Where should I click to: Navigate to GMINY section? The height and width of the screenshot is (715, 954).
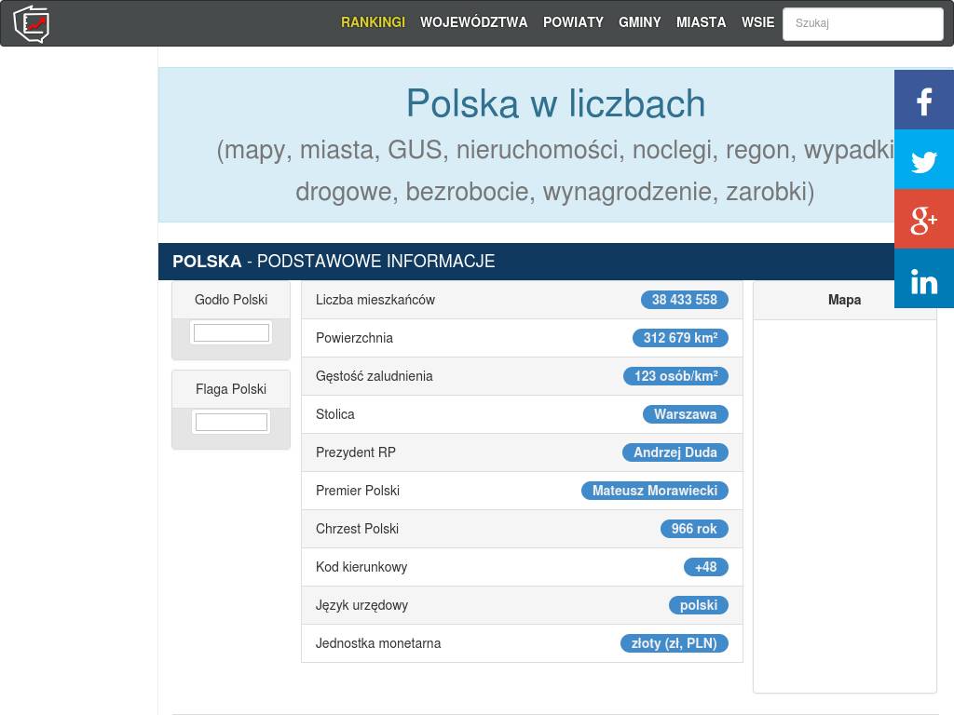(639, 22)
